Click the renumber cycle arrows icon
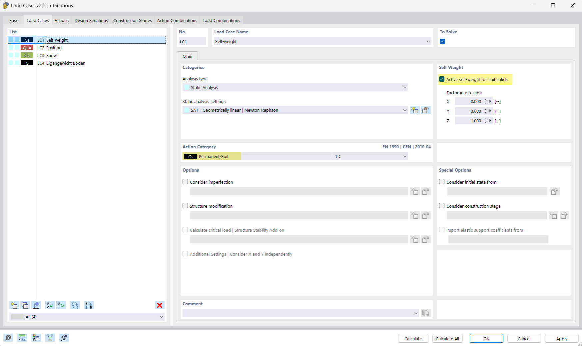The width and height of the screenshot is (582, 346). [75, 305]
